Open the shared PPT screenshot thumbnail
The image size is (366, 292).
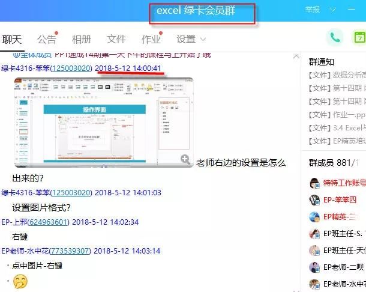tap(104, 123)
